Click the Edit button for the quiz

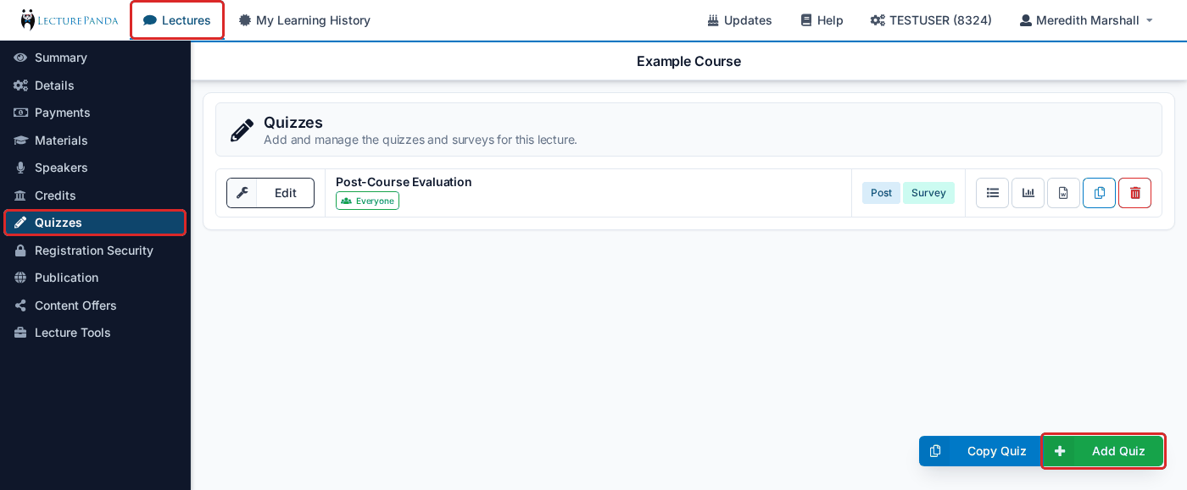pos(270,193)
